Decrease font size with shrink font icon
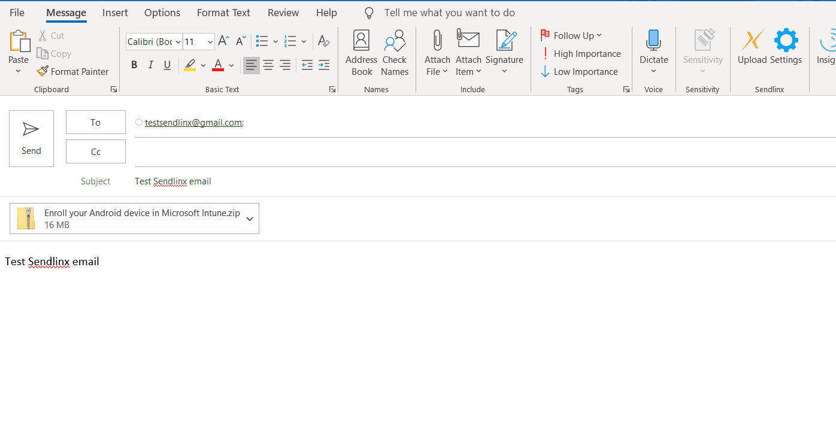 coord(240,41)
